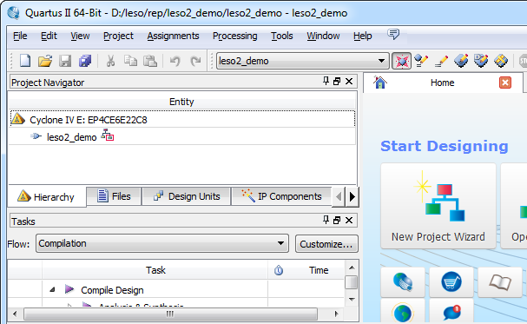Click the Tasks horizontal scrollbar thumb
Screen dimensions: 527x324
(170, 314)
